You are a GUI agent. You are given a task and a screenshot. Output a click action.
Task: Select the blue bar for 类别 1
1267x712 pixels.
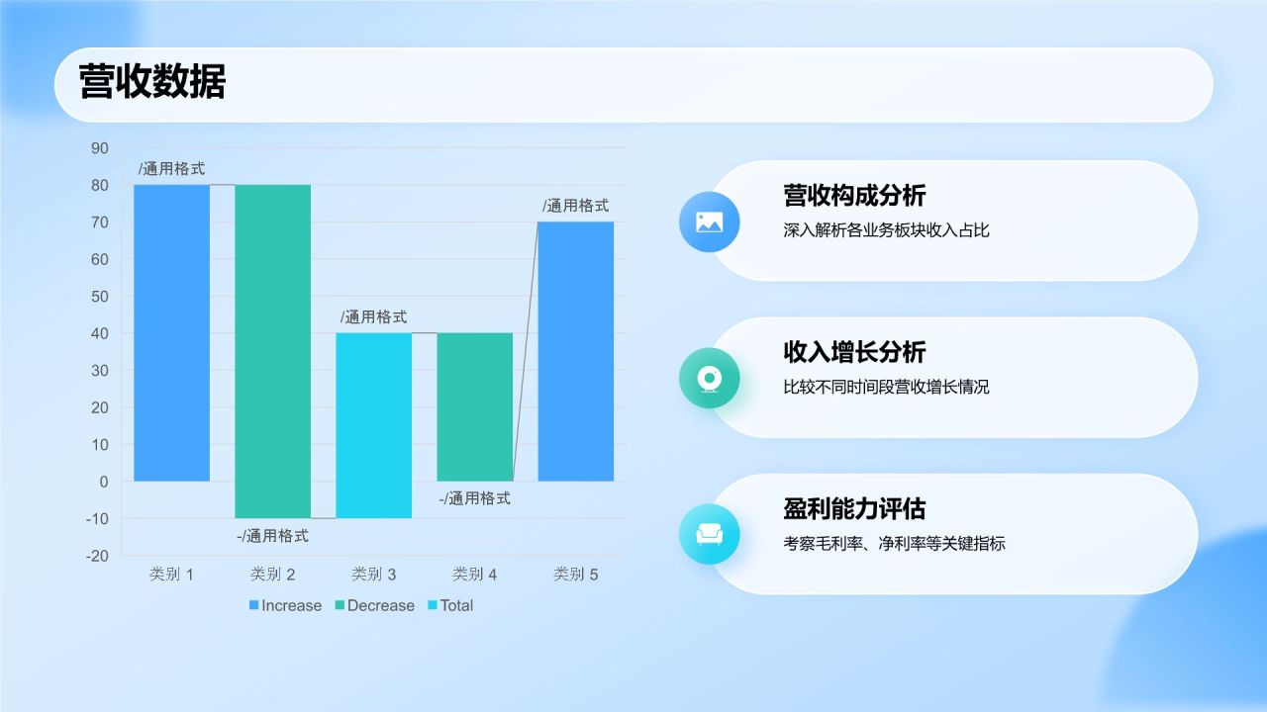click(x=172, y=333)
